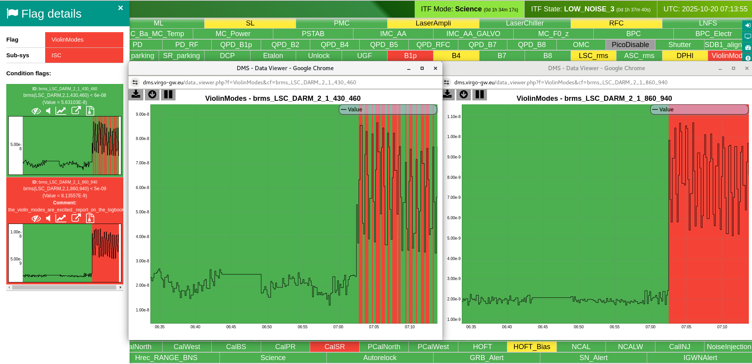Open the monitor icon in right sidebar
Viewport: 752px width, 364px height.
click(x=748, y=36)
